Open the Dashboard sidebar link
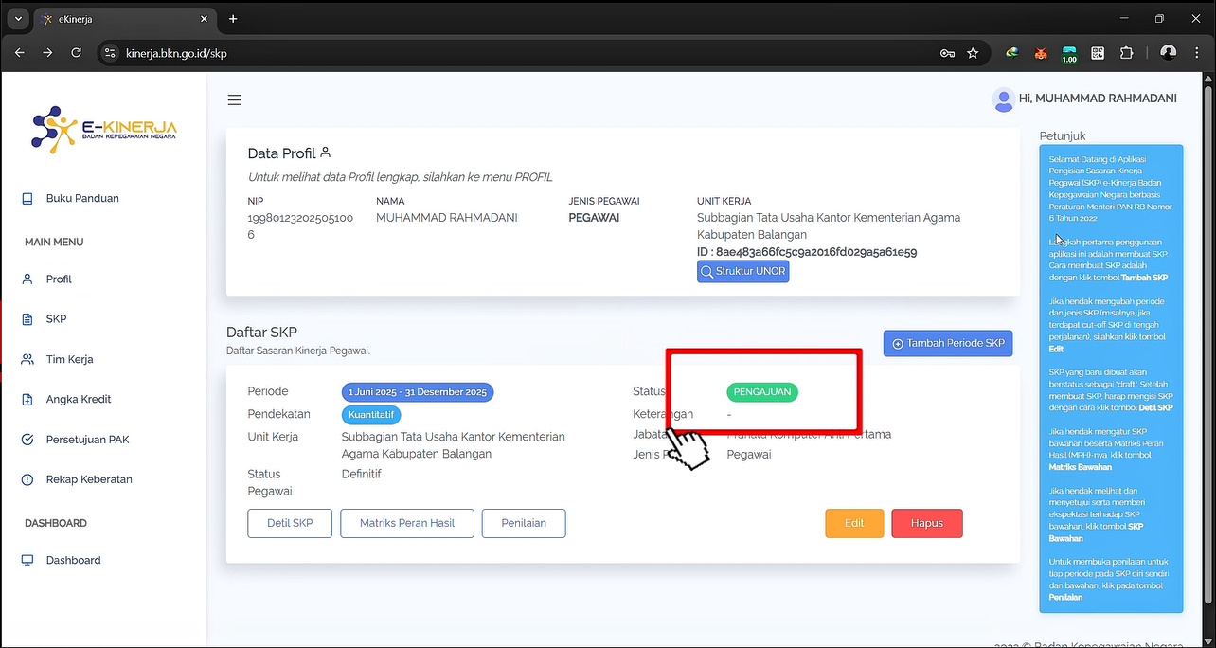 (x=73, y=560)
